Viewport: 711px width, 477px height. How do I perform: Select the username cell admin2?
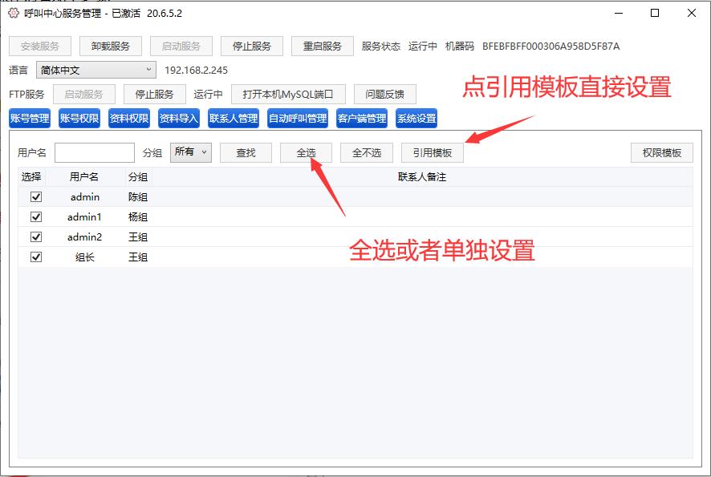[84, 237]
